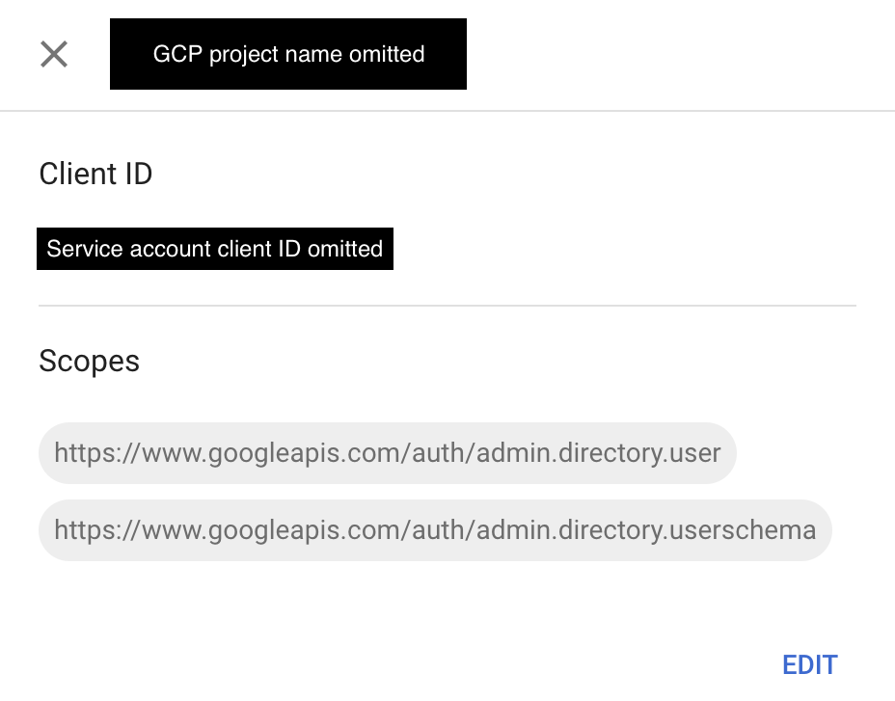Select the admin.directory.userschema scope chip
Viewport: 895px width, 701px height.
click(434, 530)
